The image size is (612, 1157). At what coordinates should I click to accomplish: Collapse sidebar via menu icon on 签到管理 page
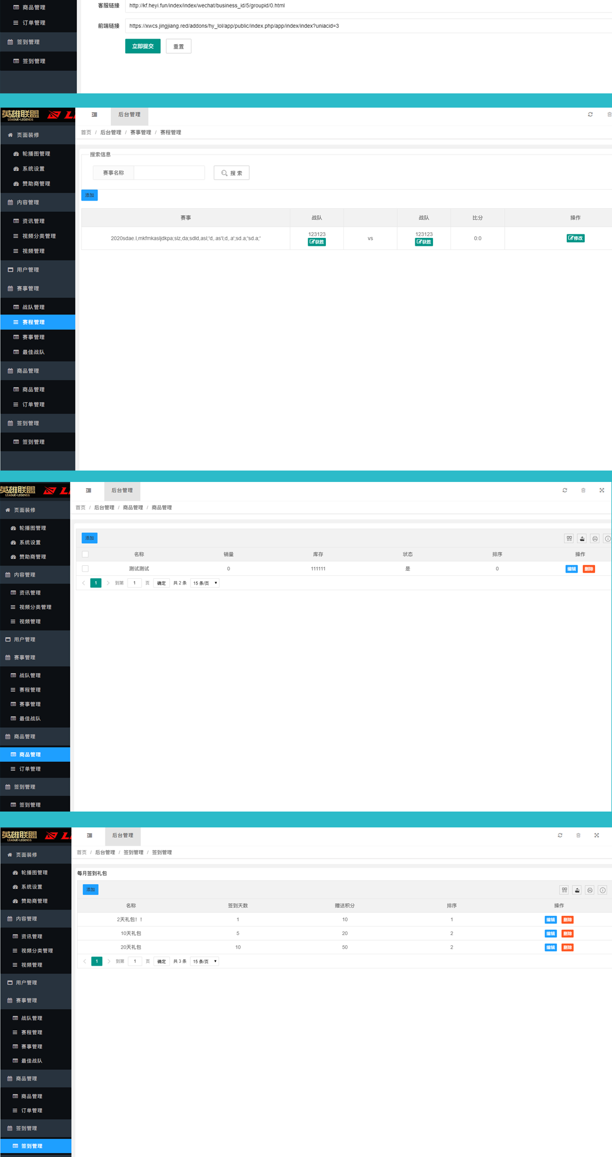90,835
